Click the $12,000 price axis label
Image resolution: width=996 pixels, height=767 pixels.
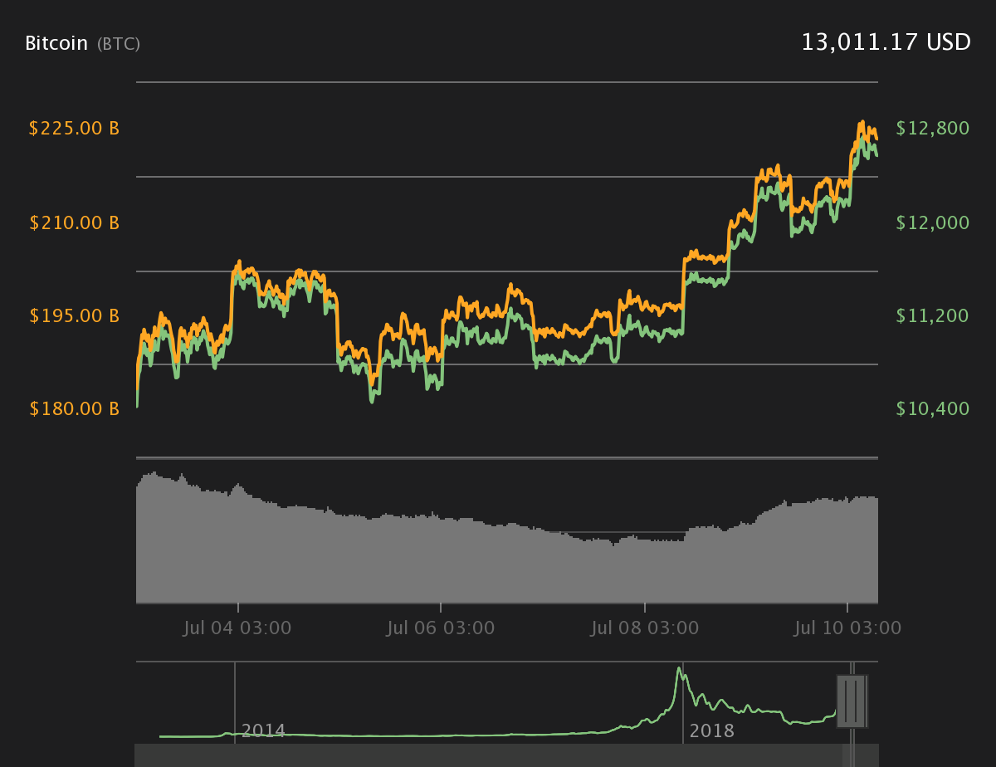[933, 222]
